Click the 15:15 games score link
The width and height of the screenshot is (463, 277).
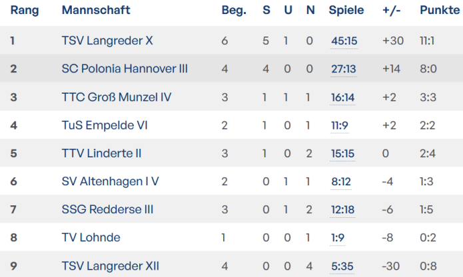pos(344,153)
